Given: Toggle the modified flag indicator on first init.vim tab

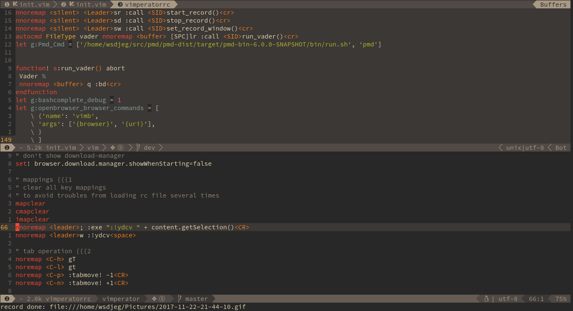Looking at the screenshot, I should (14, 5).
